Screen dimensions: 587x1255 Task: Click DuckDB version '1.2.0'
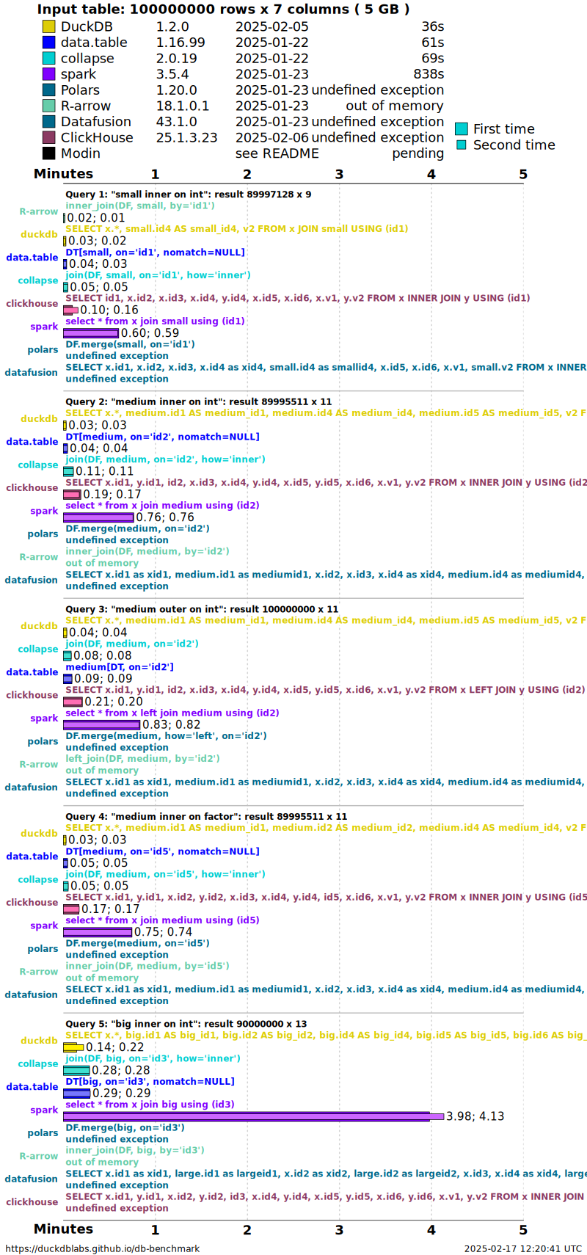[172, 26]
